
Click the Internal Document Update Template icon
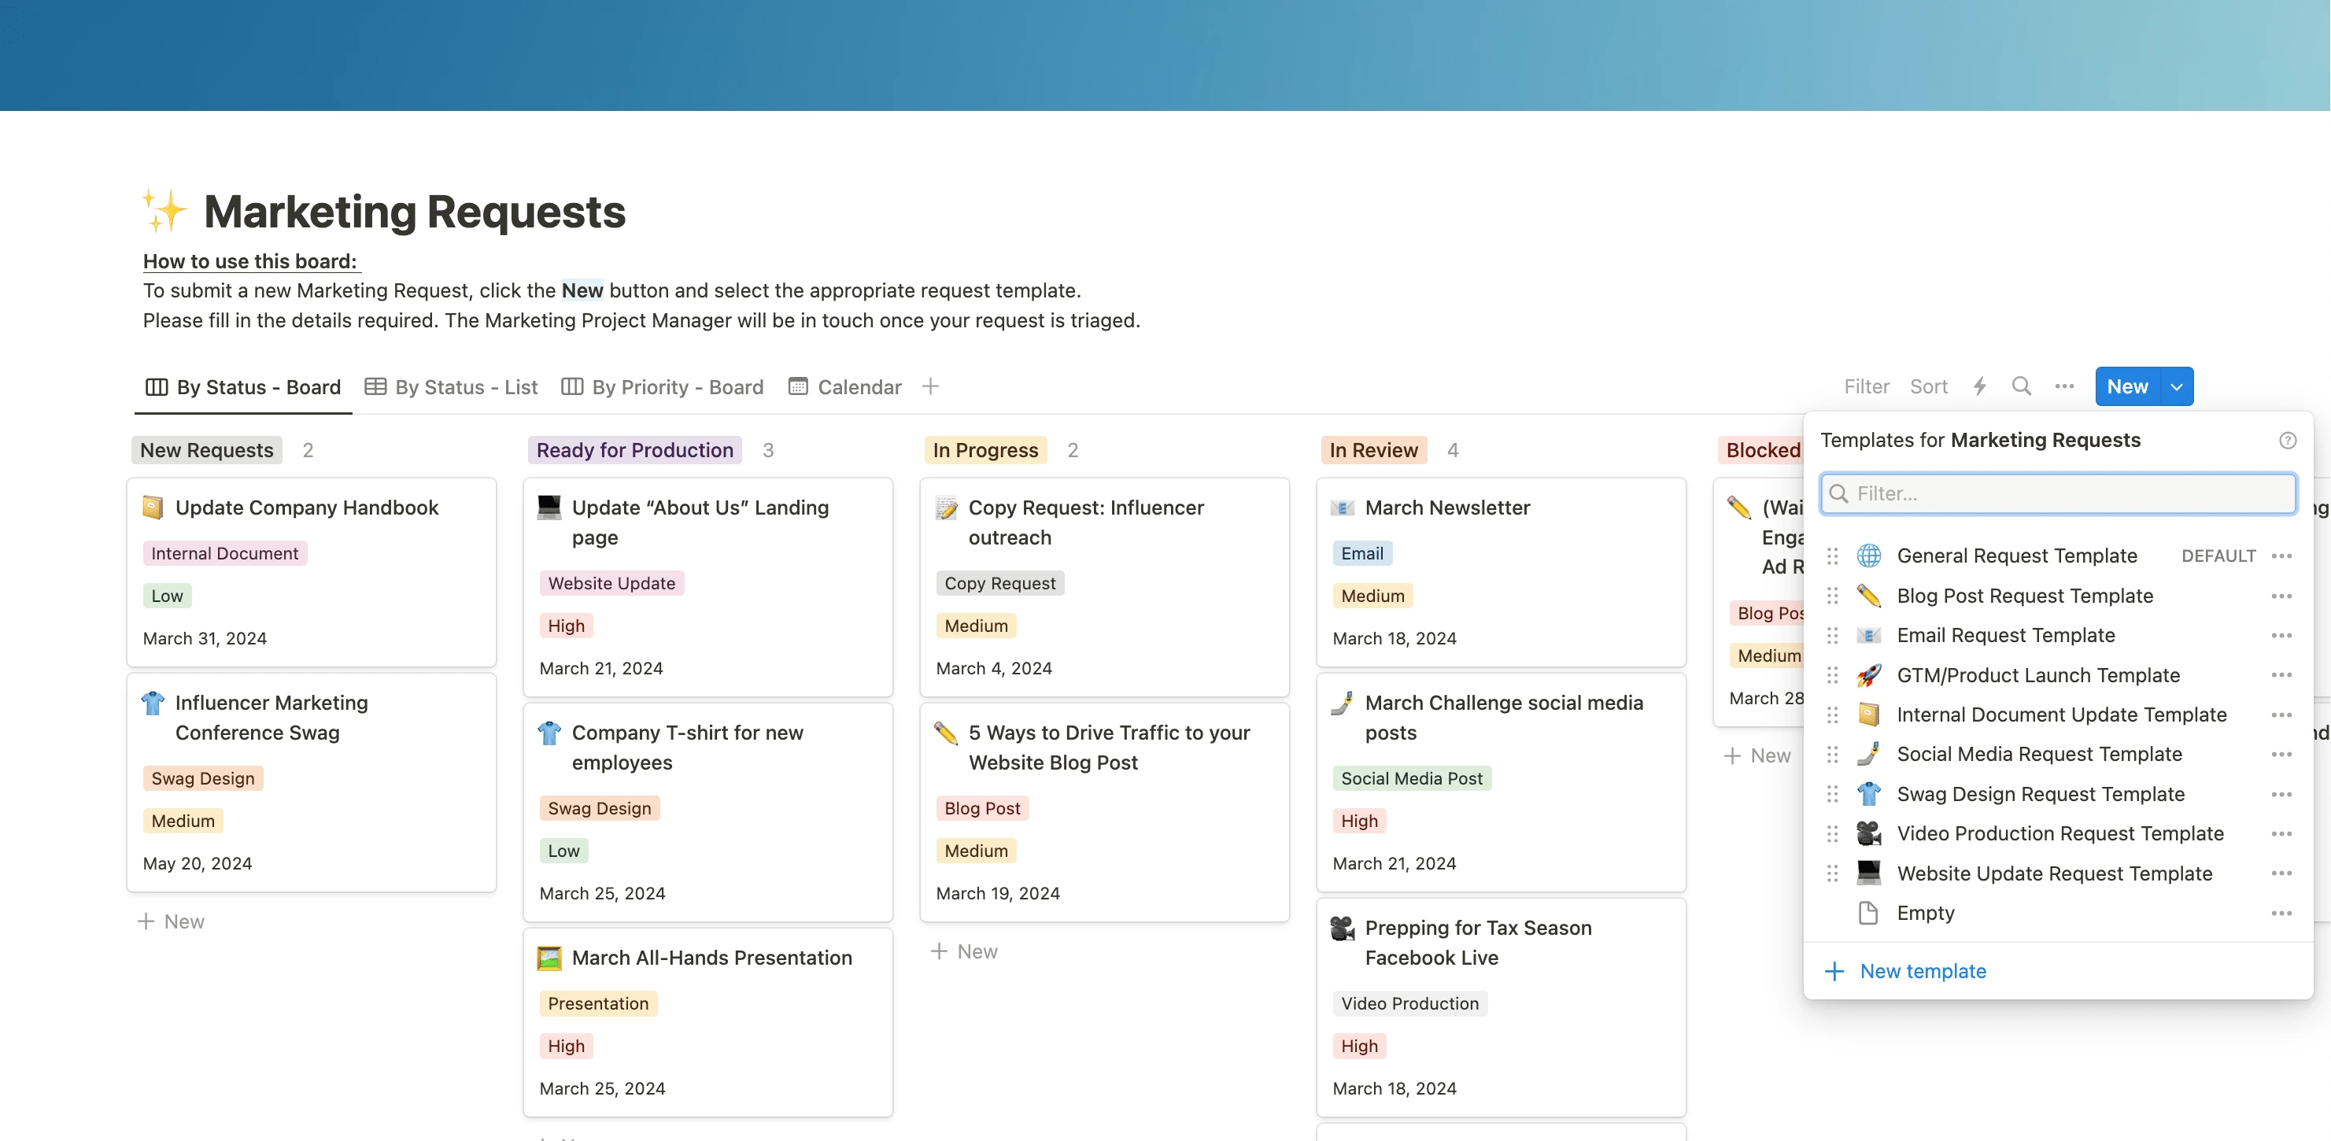click(1870, 715)
